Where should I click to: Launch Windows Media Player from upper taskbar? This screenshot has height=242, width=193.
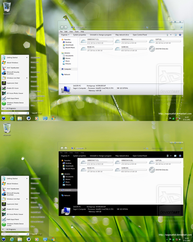point(37,119)
